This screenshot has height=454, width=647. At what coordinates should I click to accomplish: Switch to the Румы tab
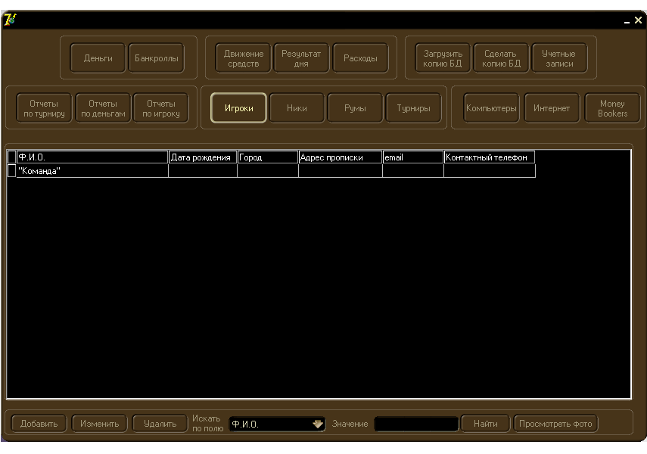(355, 108)
